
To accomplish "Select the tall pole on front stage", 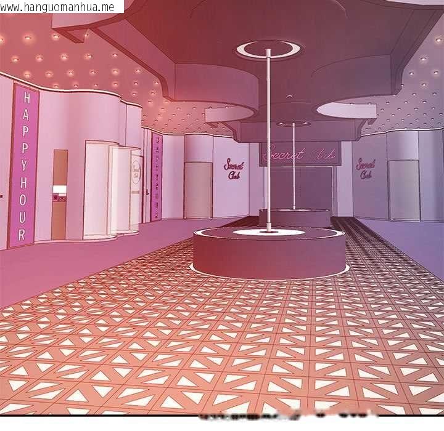I will (268, 140).
